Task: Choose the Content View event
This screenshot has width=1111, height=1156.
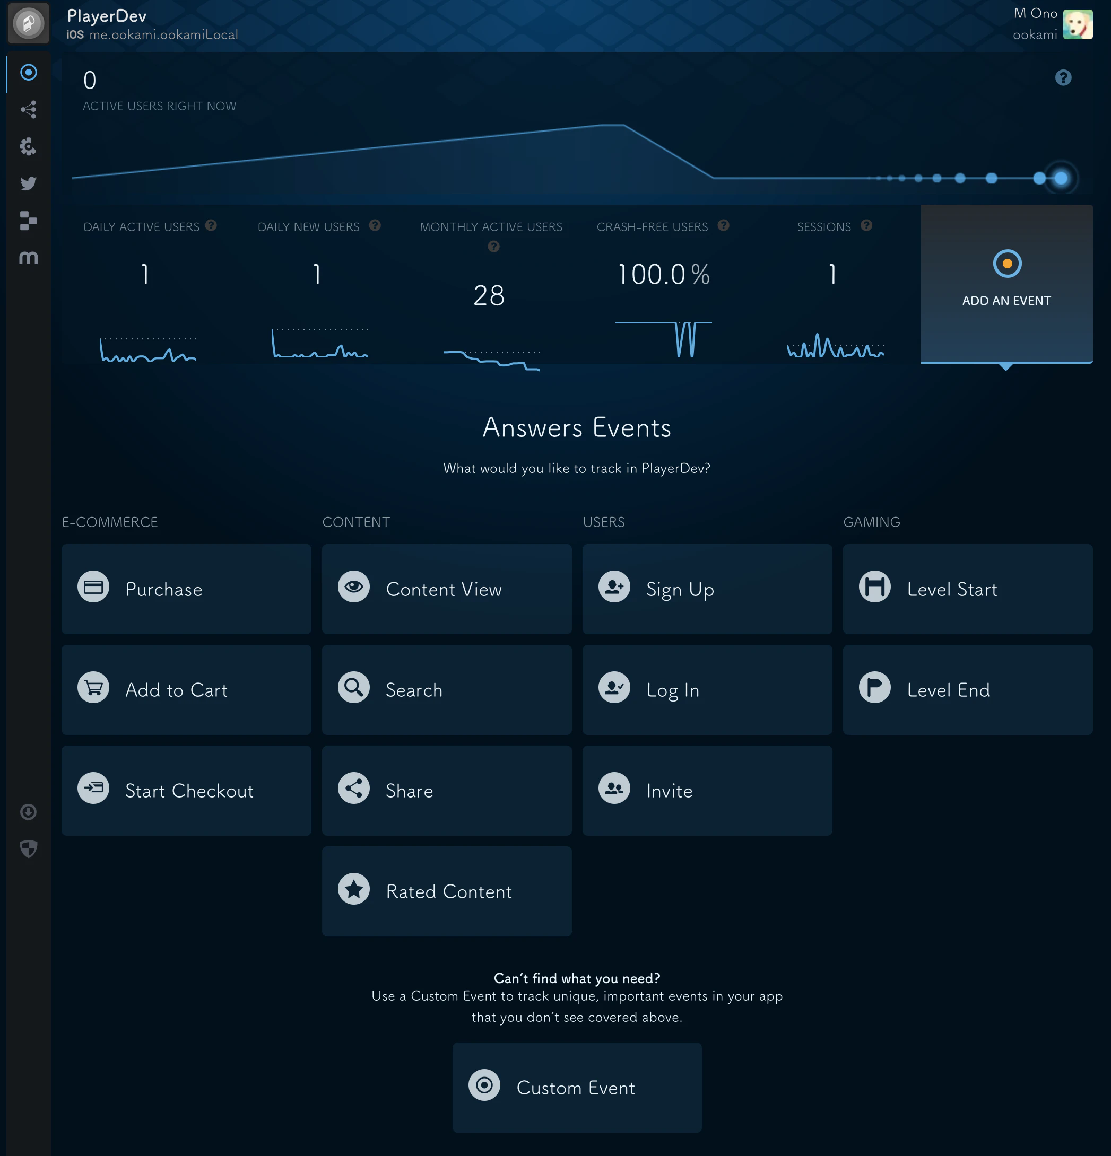Action: [447, 589]
